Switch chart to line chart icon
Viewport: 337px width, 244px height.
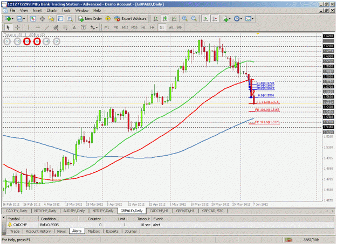(x=174, y=19)
